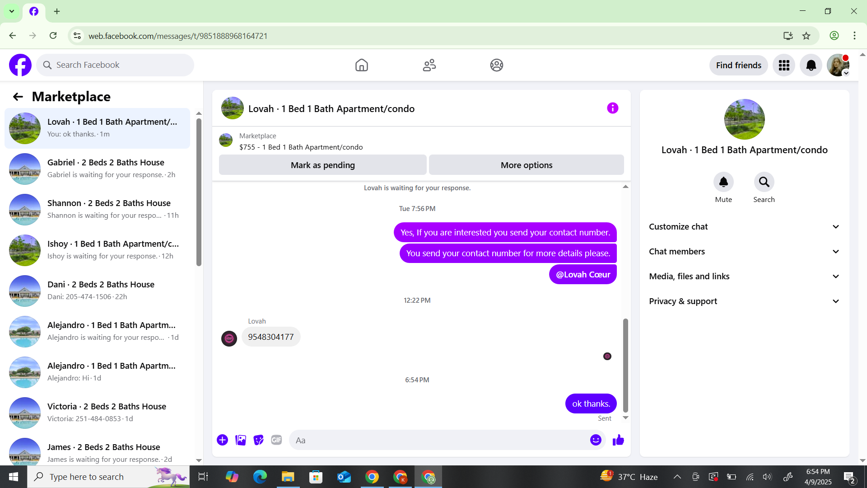Open the Friends icon in top navigation
This screenshot has height=488, width=867.
[429, 65]
